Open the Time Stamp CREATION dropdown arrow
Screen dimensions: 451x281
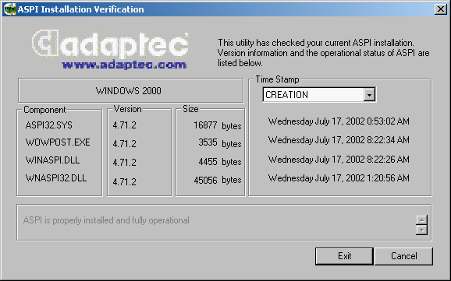pyautogui.click(x=369, y=94)
